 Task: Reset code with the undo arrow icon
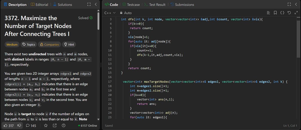click(289, 13)
